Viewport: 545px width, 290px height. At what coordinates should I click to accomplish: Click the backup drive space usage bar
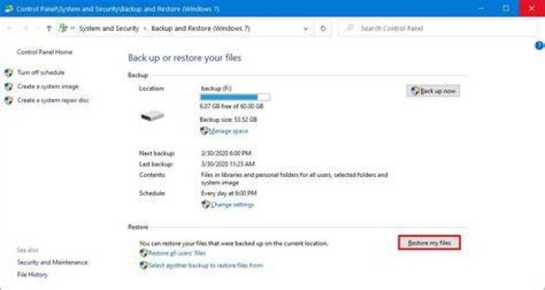pos(235,98)
